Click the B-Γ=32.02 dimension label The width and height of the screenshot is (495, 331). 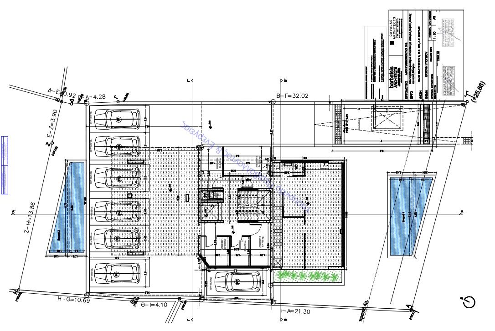pos(292,96)
